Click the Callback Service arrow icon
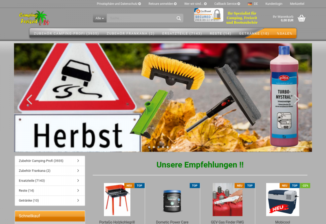Image resolution: width=326 pixels, height=224 pixels. coord(239,4)
